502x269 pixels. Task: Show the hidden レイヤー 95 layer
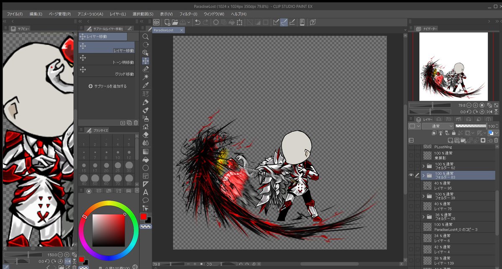click(411, 185)
